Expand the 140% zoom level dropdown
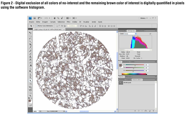This screenshot has height=115, width=185. click(x=47, y=18)
